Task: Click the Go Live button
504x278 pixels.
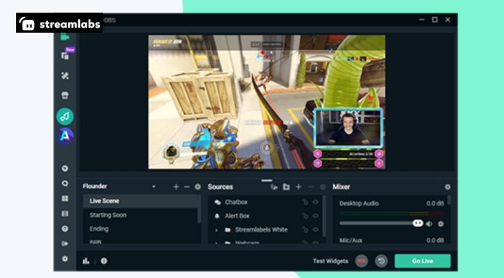Action: [423, 261]
